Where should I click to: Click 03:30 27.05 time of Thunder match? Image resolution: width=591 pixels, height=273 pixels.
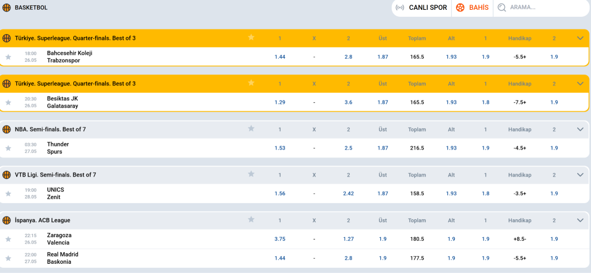31,148
